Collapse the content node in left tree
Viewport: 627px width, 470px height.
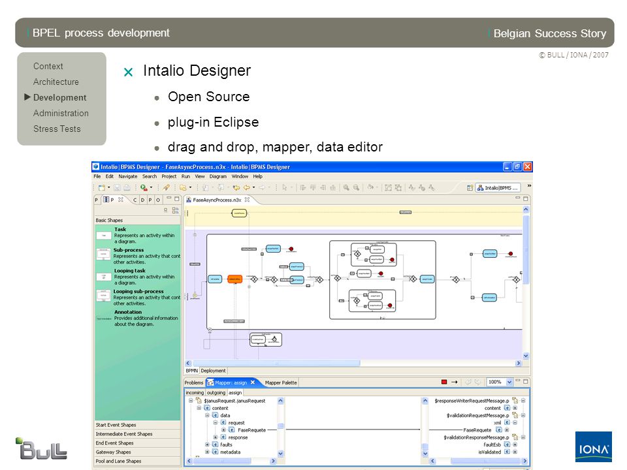coord(199,408)
